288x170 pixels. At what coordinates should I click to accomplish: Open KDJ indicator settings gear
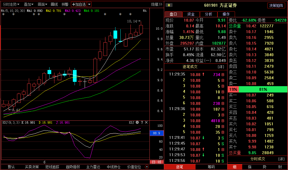(x=137, y=122)
